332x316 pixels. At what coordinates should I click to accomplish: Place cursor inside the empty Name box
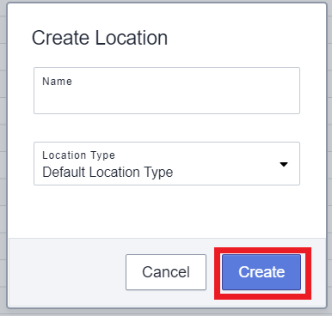pyautogui.click(x=167, y=97)
